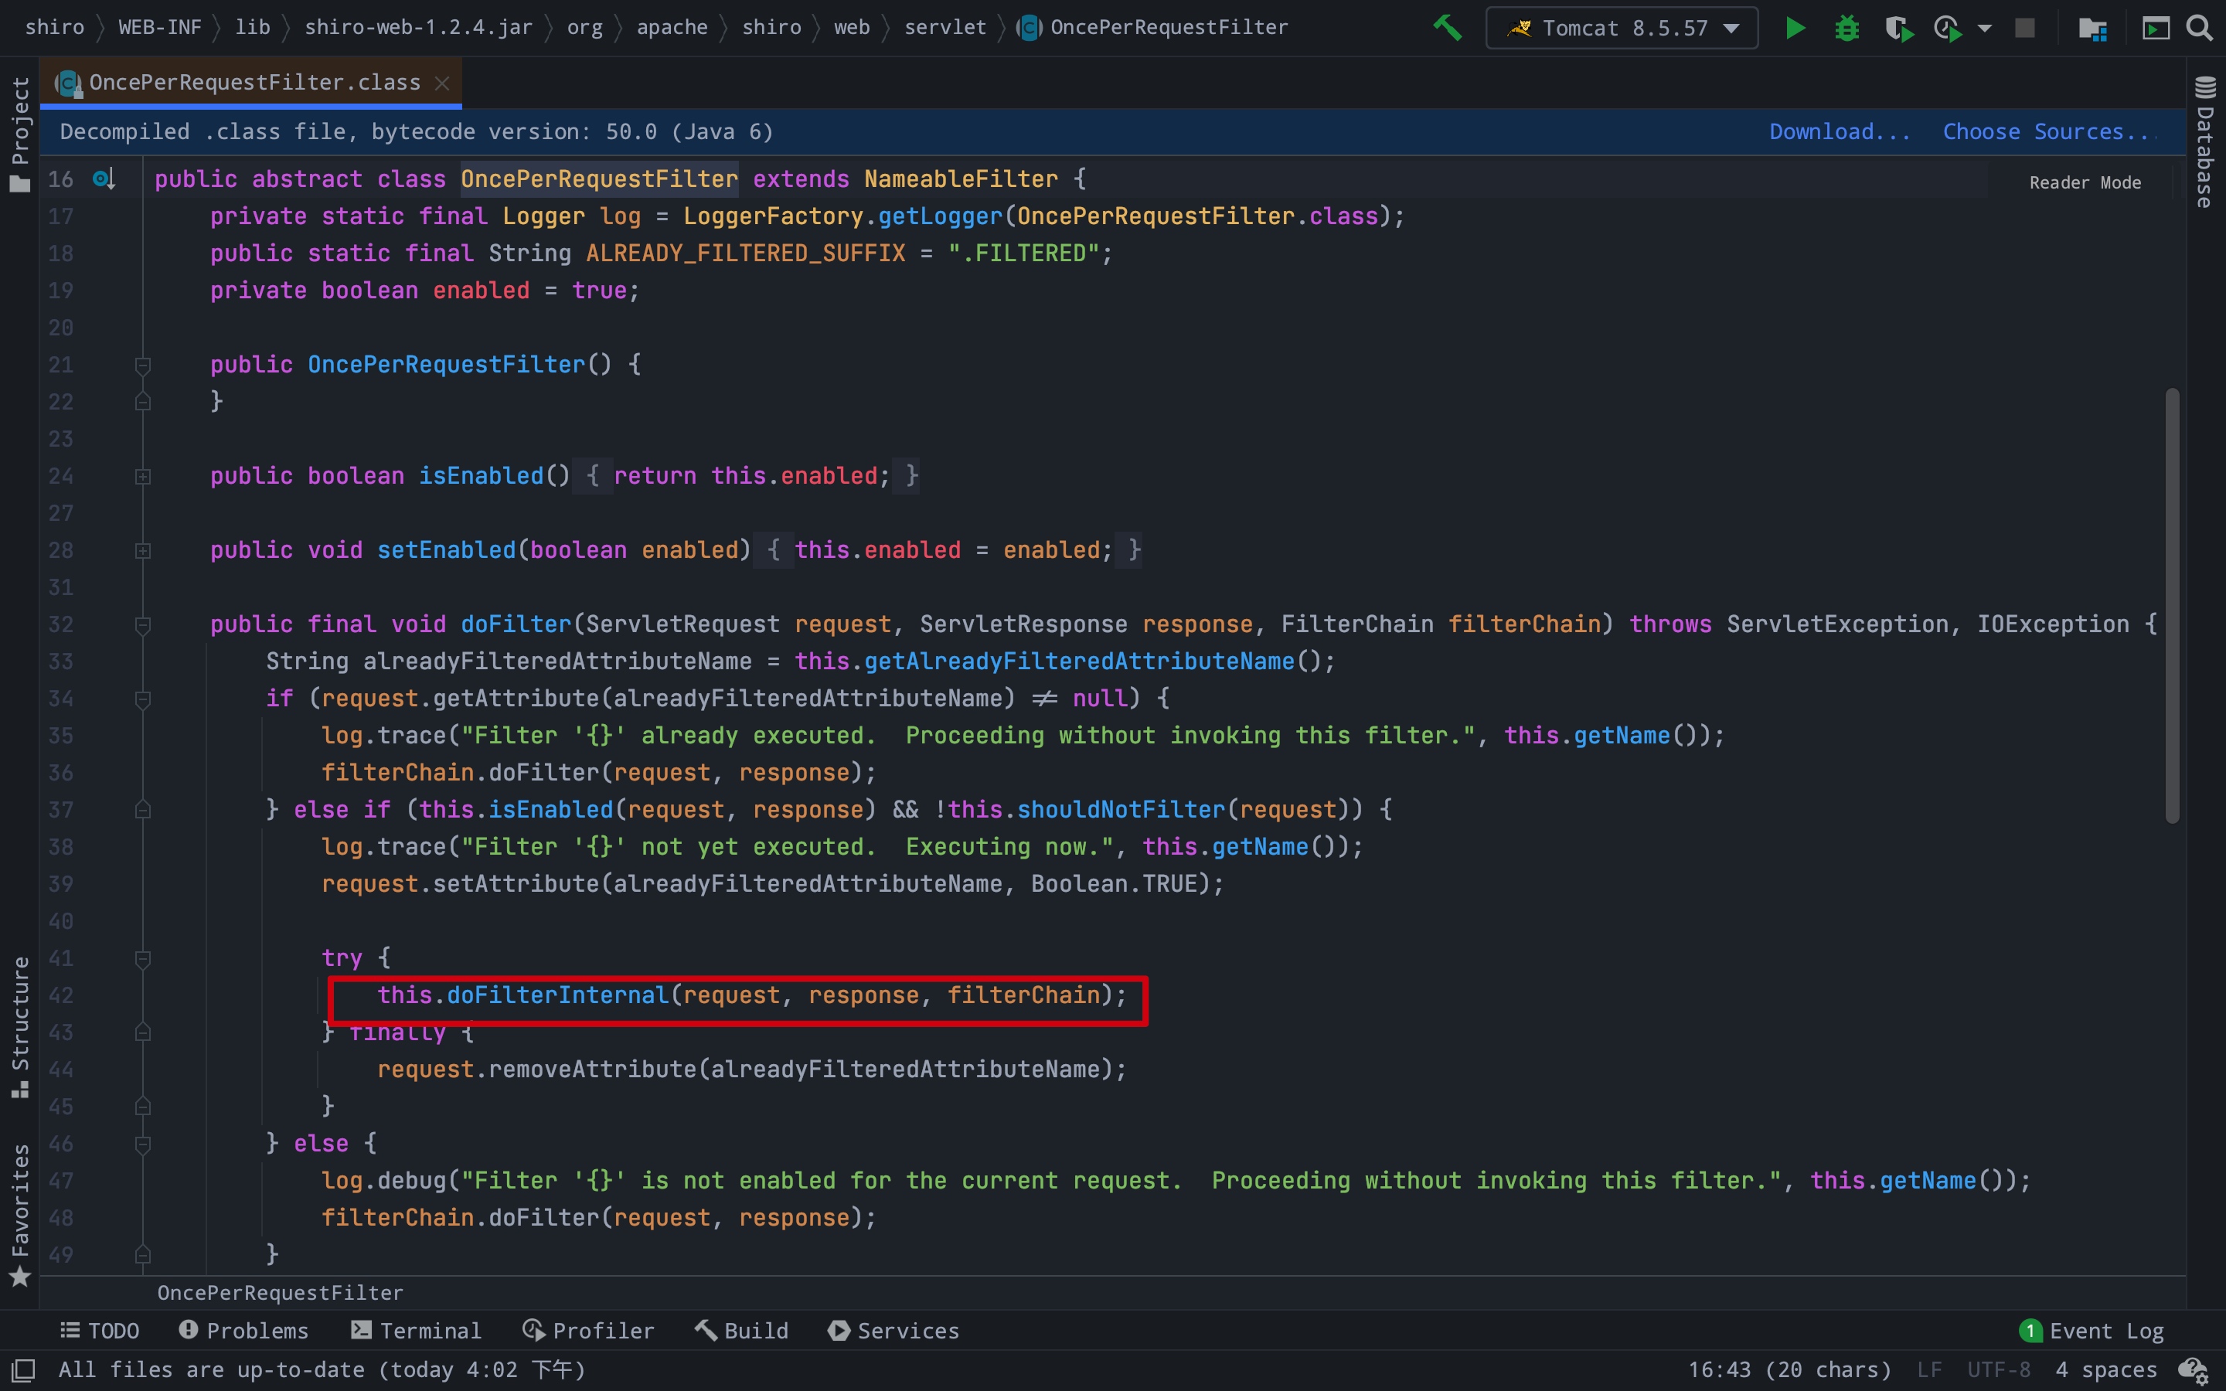This screenshot has height=1391, width=2226.
Task: Click the Build project hammer icon
Action: pyautogui.click(x=1447, y=28)
